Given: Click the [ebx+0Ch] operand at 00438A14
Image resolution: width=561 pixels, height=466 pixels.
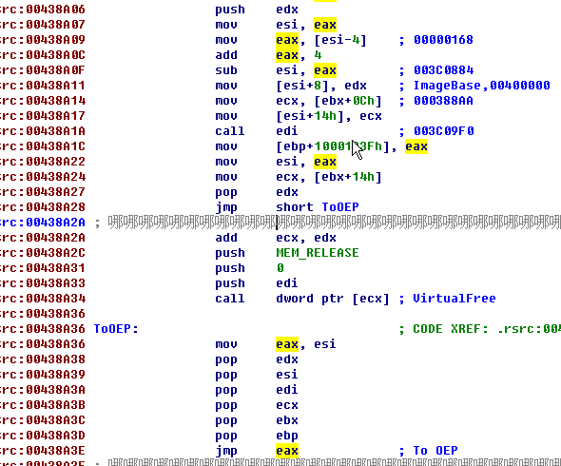Looking at the screenshot, I should (348, 101).
